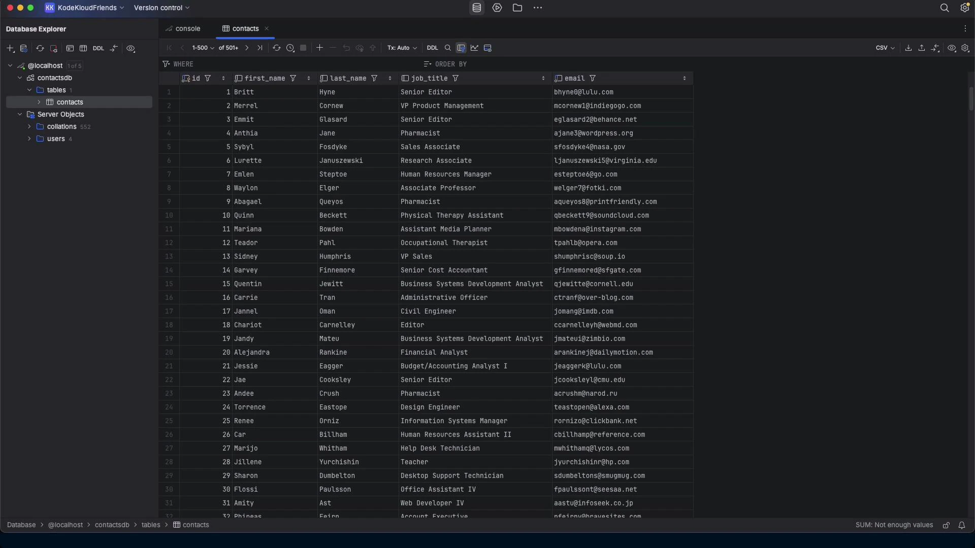Toggle the local filter view icon

(x=461, y=48)
